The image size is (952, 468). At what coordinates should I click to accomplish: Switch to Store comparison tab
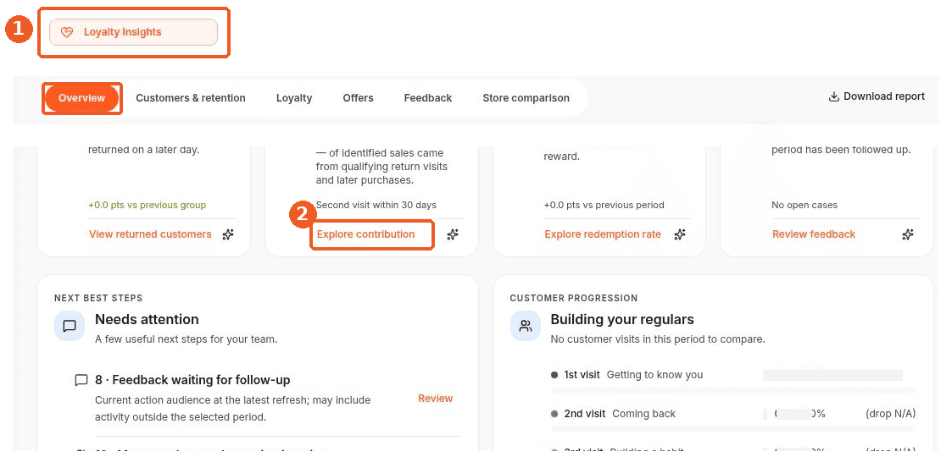click(x=526, y=97)
